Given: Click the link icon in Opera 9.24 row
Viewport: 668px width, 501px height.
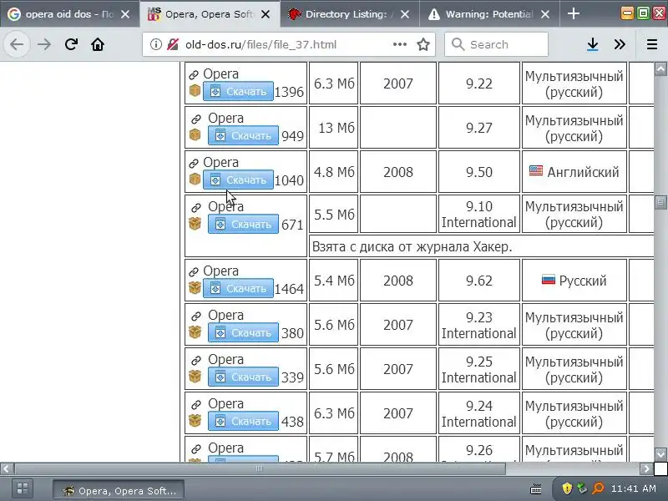Looking at the screenshot, I should (x=196, y=405).
